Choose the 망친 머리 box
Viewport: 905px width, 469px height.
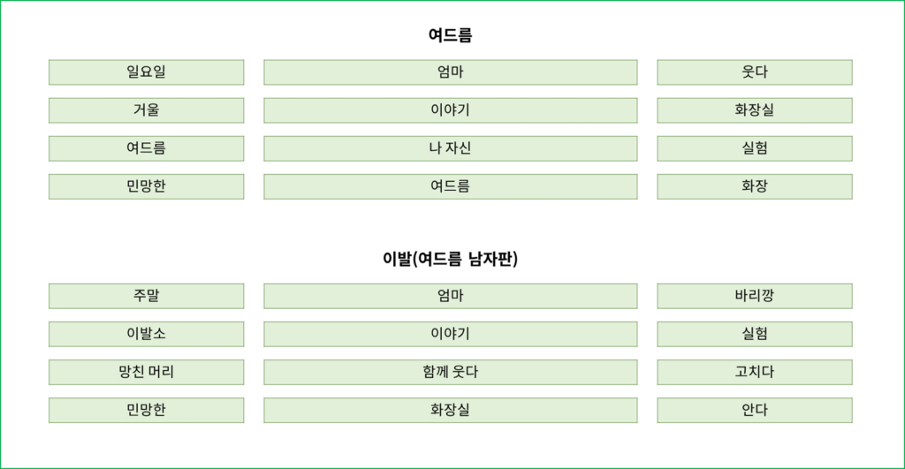(x=146, y=372)
